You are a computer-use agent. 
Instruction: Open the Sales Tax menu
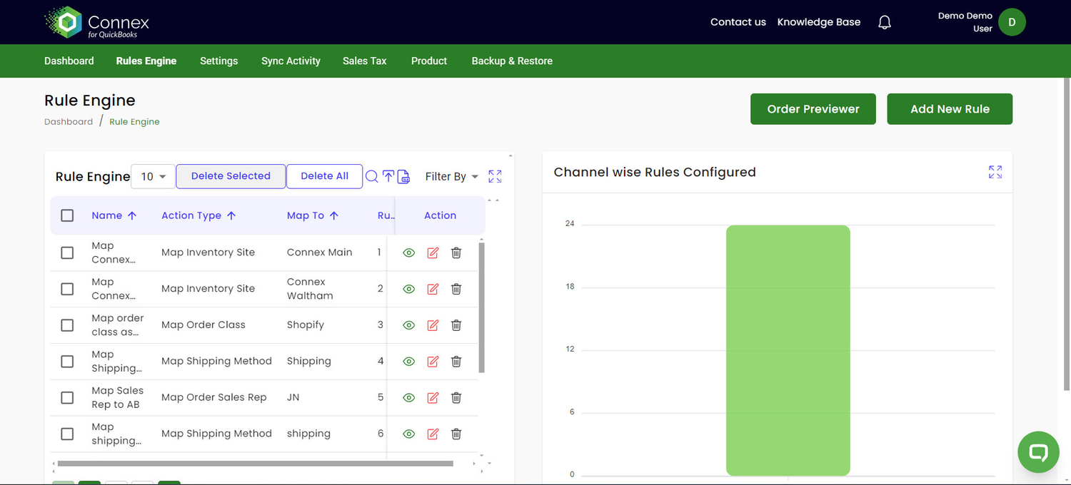coord(365,61)
